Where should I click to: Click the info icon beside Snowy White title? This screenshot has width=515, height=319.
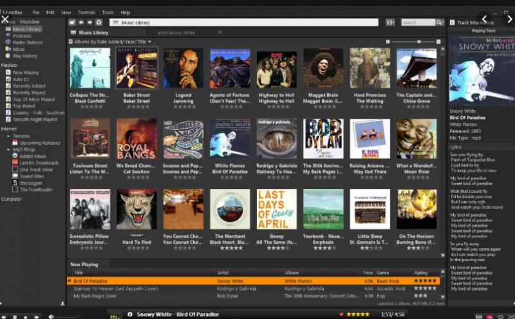[130, 314]
